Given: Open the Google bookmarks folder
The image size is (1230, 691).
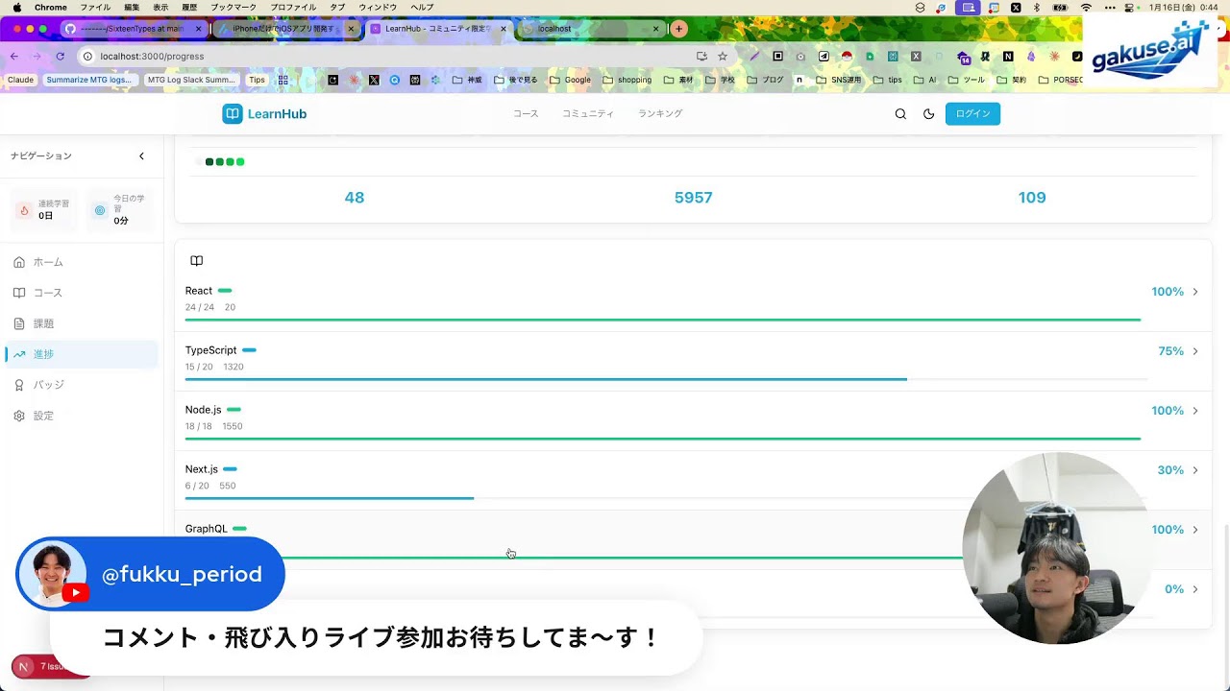Looking at the screenshot, I should pos(570,80).
